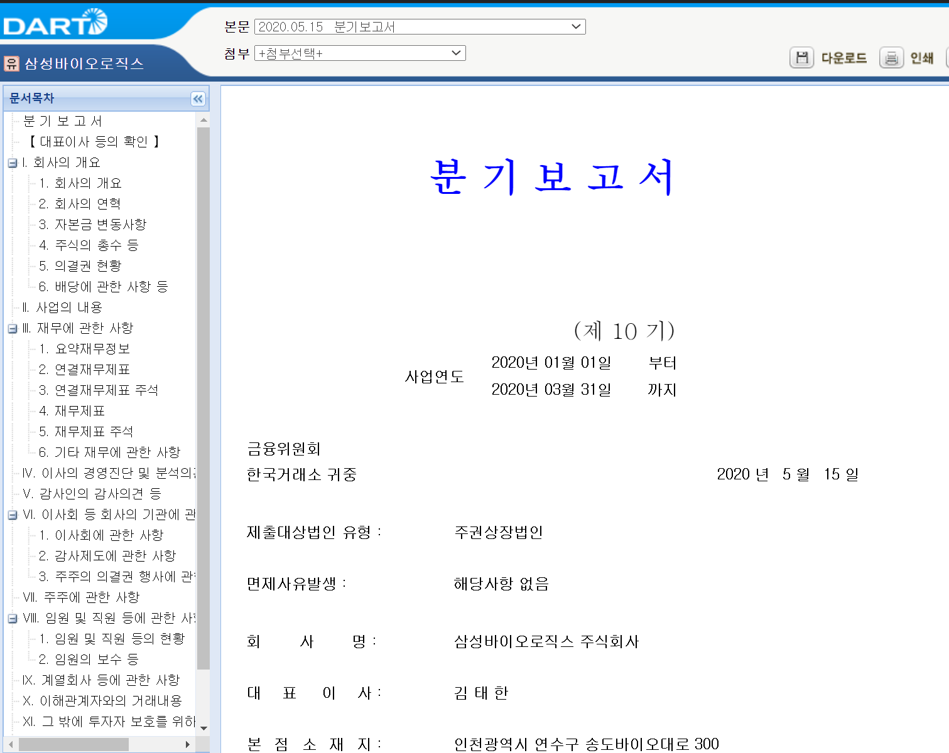Open 2. 감사제도에 관한 사항 subsection
This screenshot has height=753, width=949.
107,556
